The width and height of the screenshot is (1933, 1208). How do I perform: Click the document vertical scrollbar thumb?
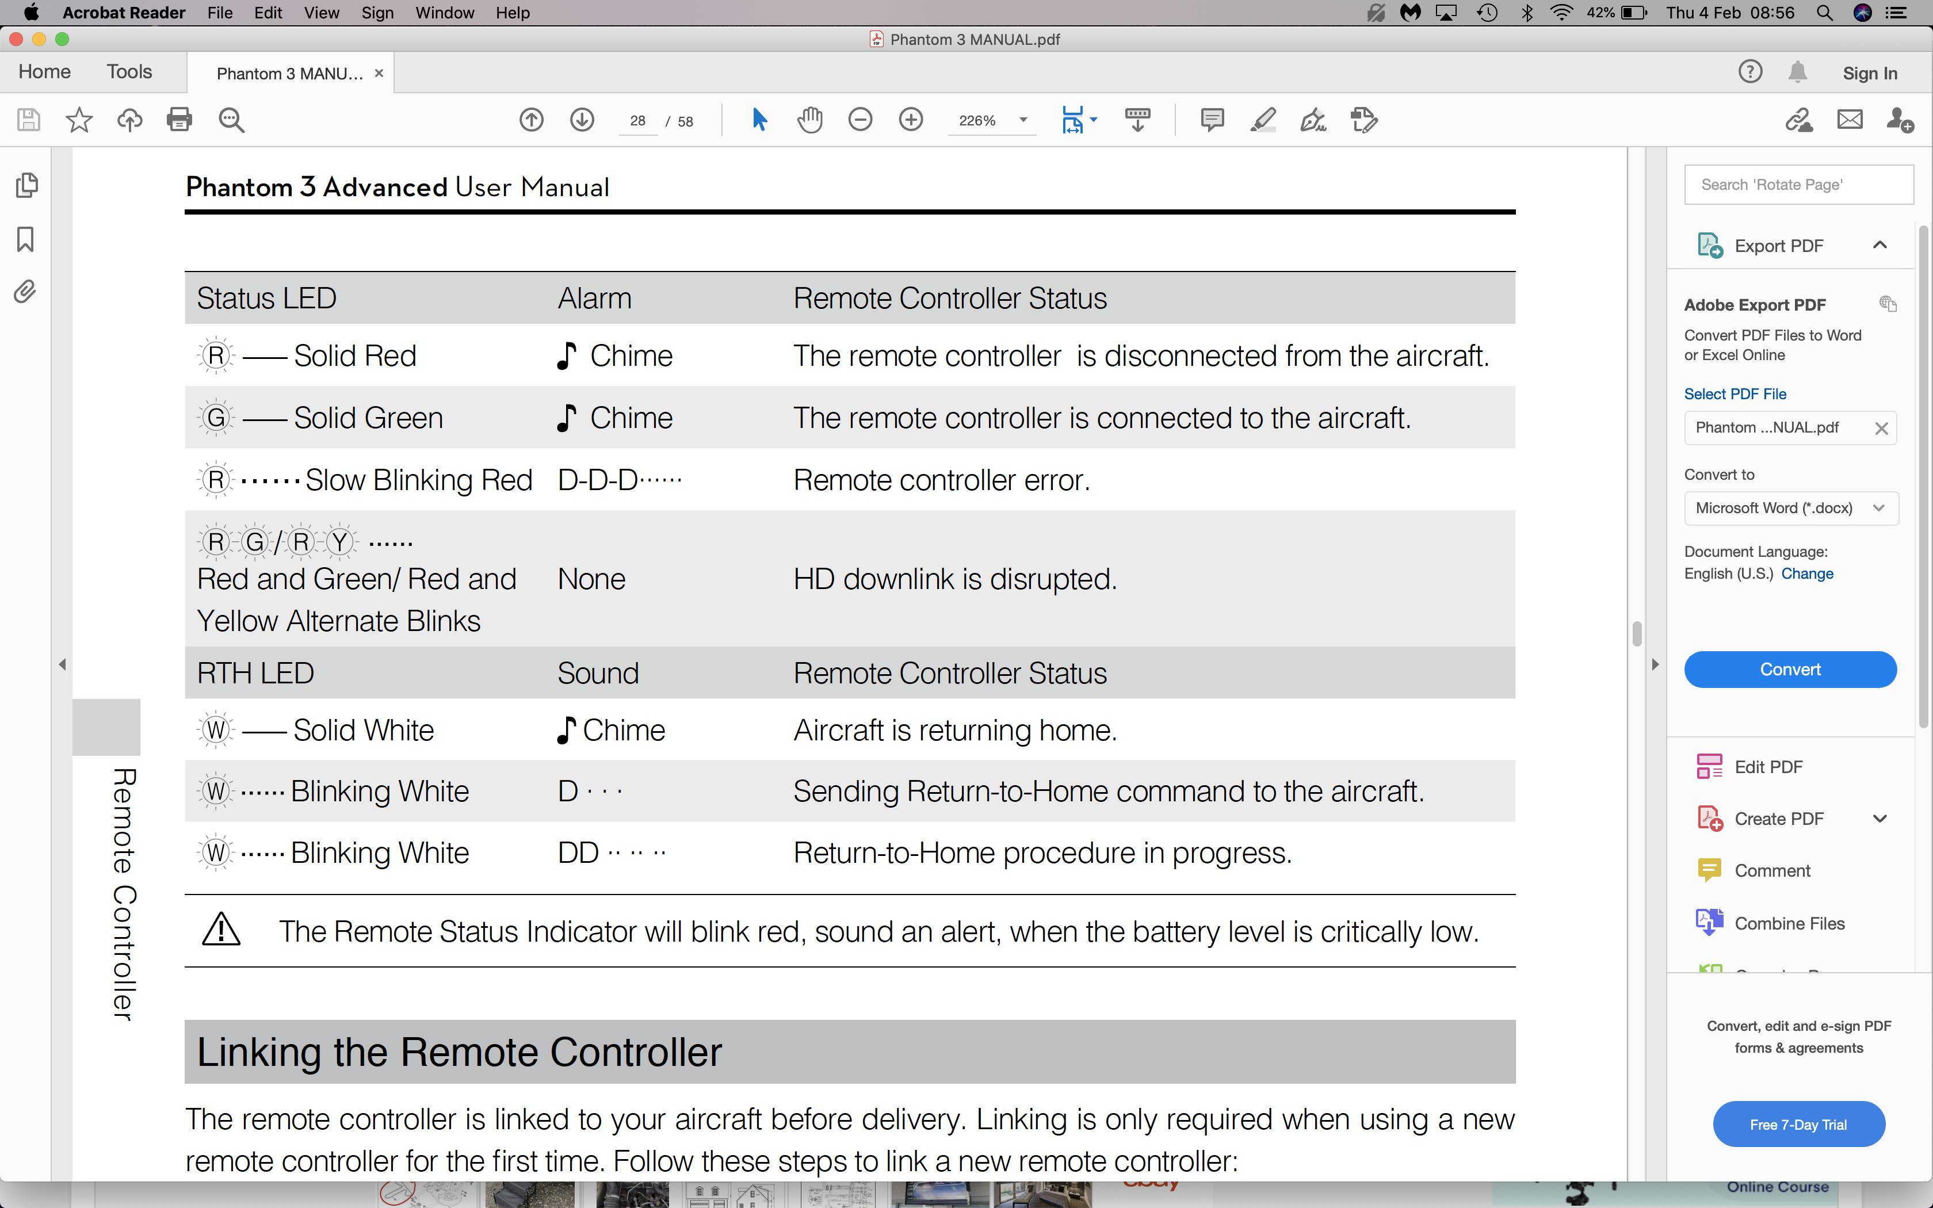coord(1637,633)
